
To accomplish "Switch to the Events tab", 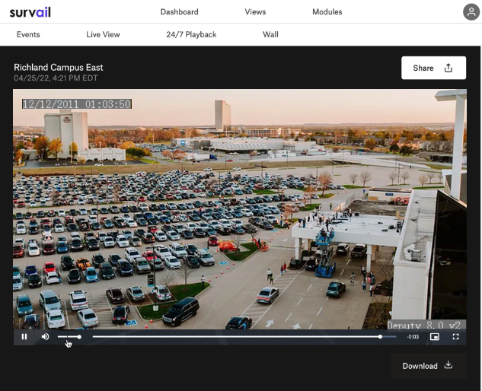I will point(28,34).
